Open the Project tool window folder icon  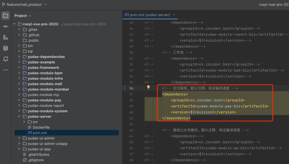(x=5, y=16)
